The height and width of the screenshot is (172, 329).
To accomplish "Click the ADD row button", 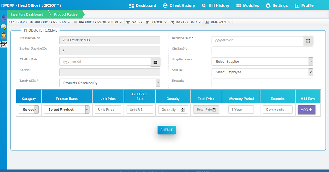I will coord(306,110).
